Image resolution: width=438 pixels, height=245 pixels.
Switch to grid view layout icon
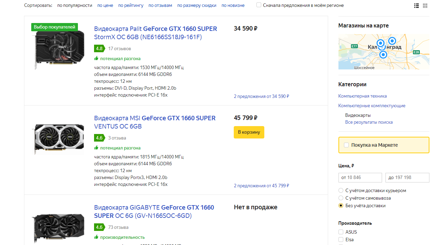click(425, 5)
